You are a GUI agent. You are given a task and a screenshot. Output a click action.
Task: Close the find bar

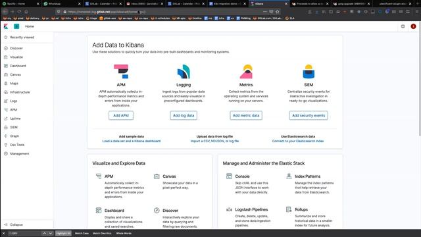pos(3,233)
